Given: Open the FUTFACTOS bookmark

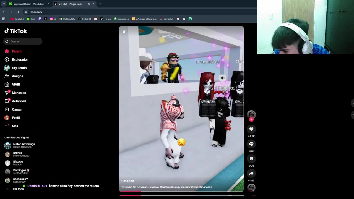Looking at the screenshot, I should pyautogui.click(x=67, y=19).
